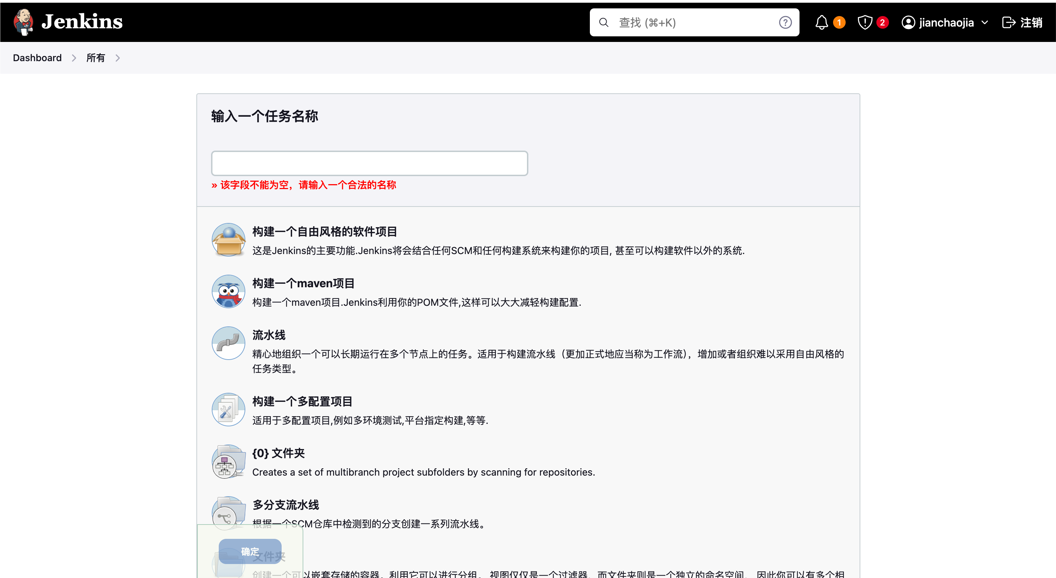Click the 适用于多配置项目 description text
1056x578 pixels.
370,420
